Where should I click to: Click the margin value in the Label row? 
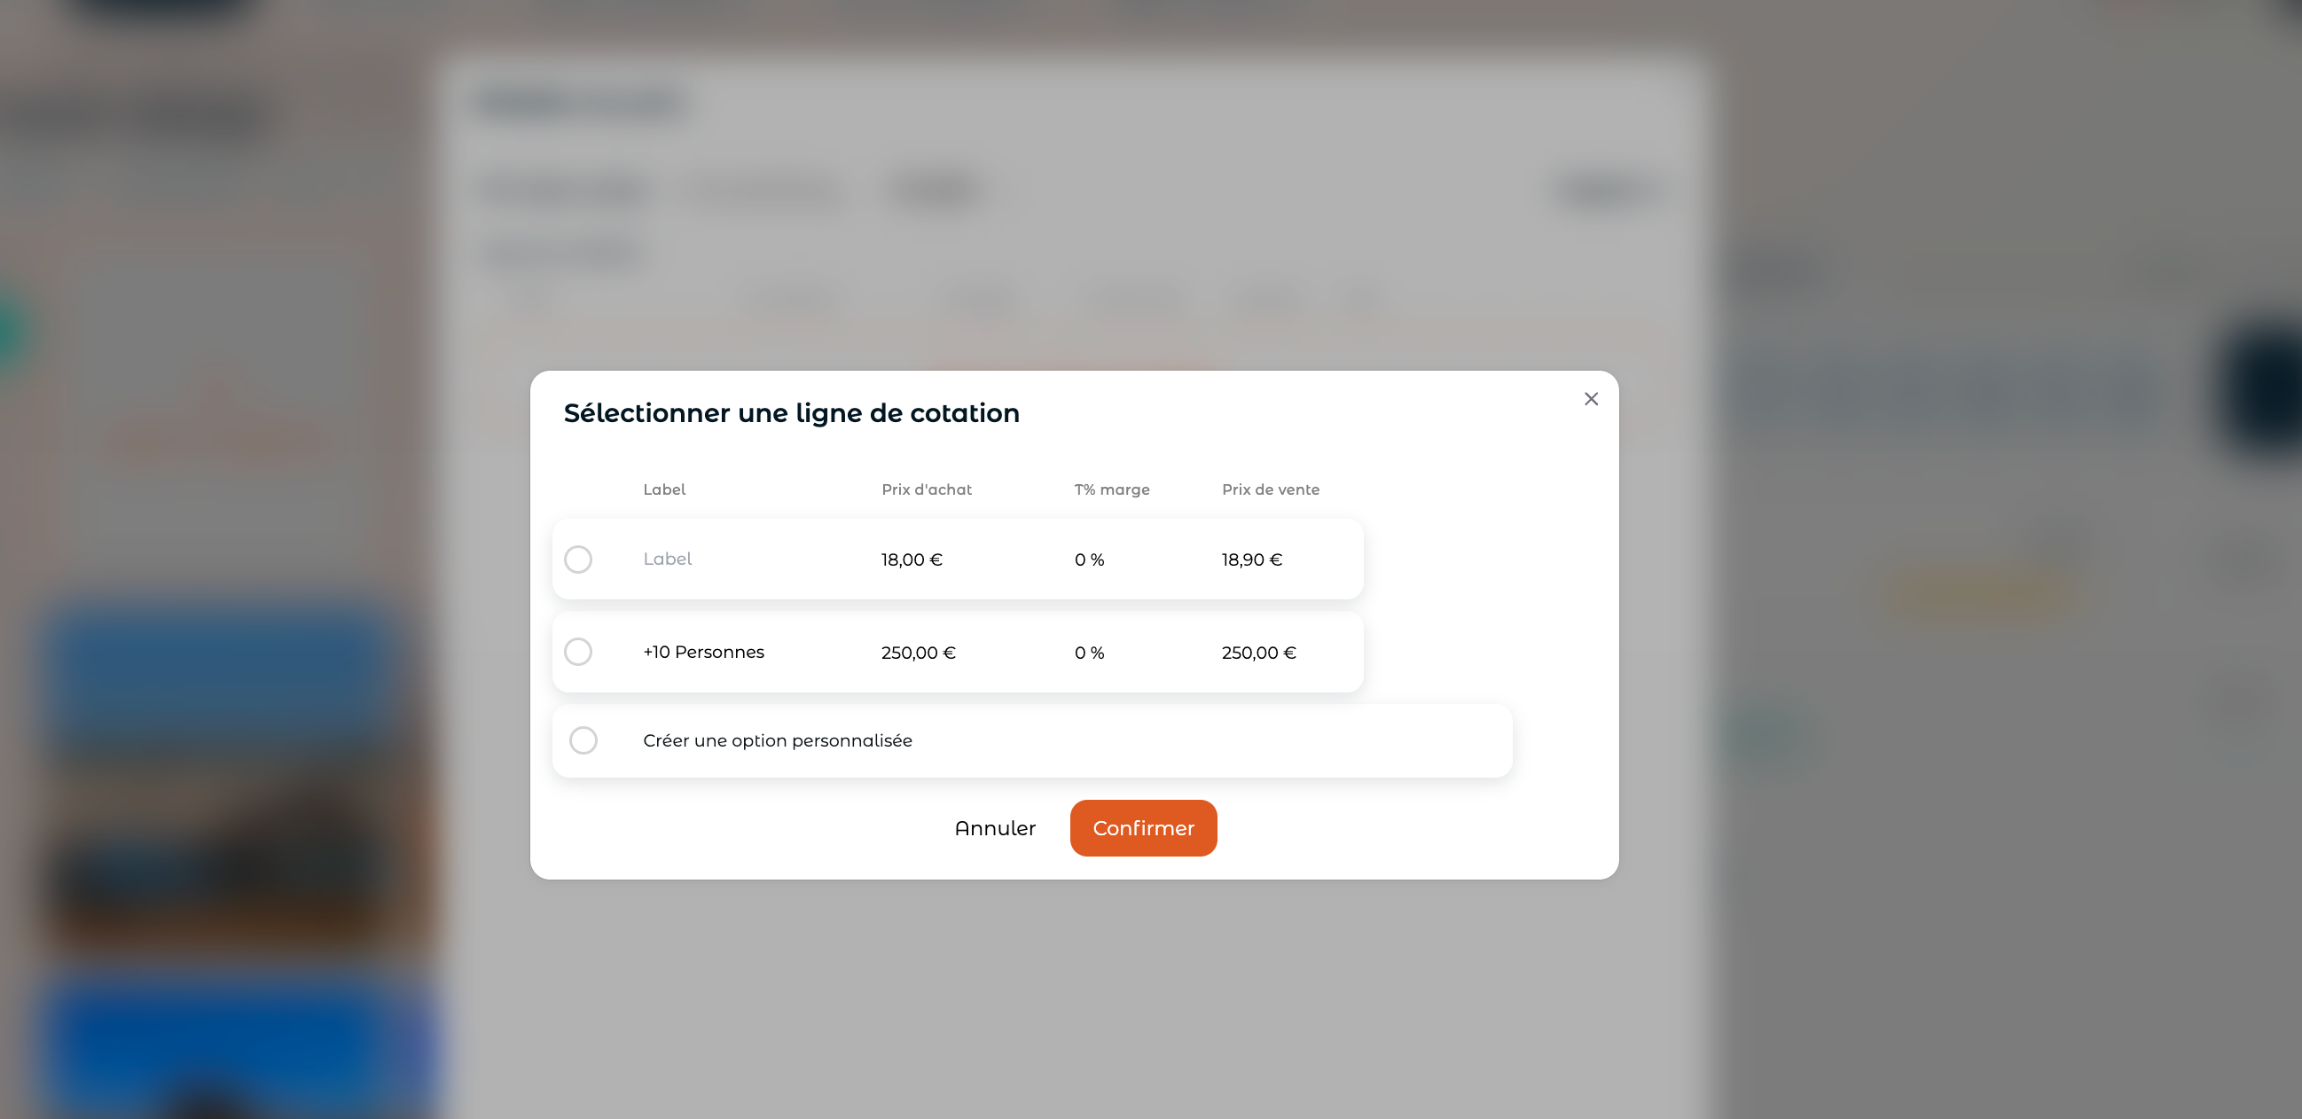(x=1089, y=559)
